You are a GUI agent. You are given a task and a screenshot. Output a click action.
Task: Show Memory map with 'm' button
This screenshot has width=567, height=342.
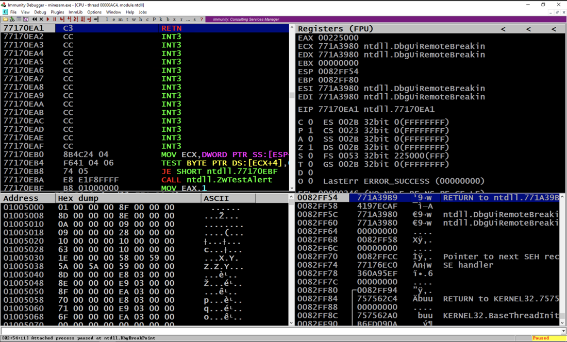coord(121,19)
